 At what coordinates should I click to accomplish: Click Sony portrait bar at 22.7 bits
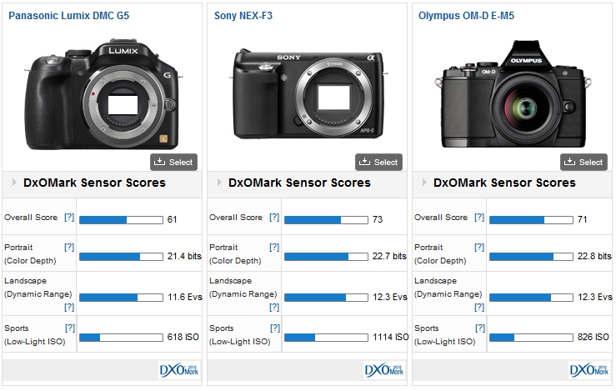click(x=326, y=257)
